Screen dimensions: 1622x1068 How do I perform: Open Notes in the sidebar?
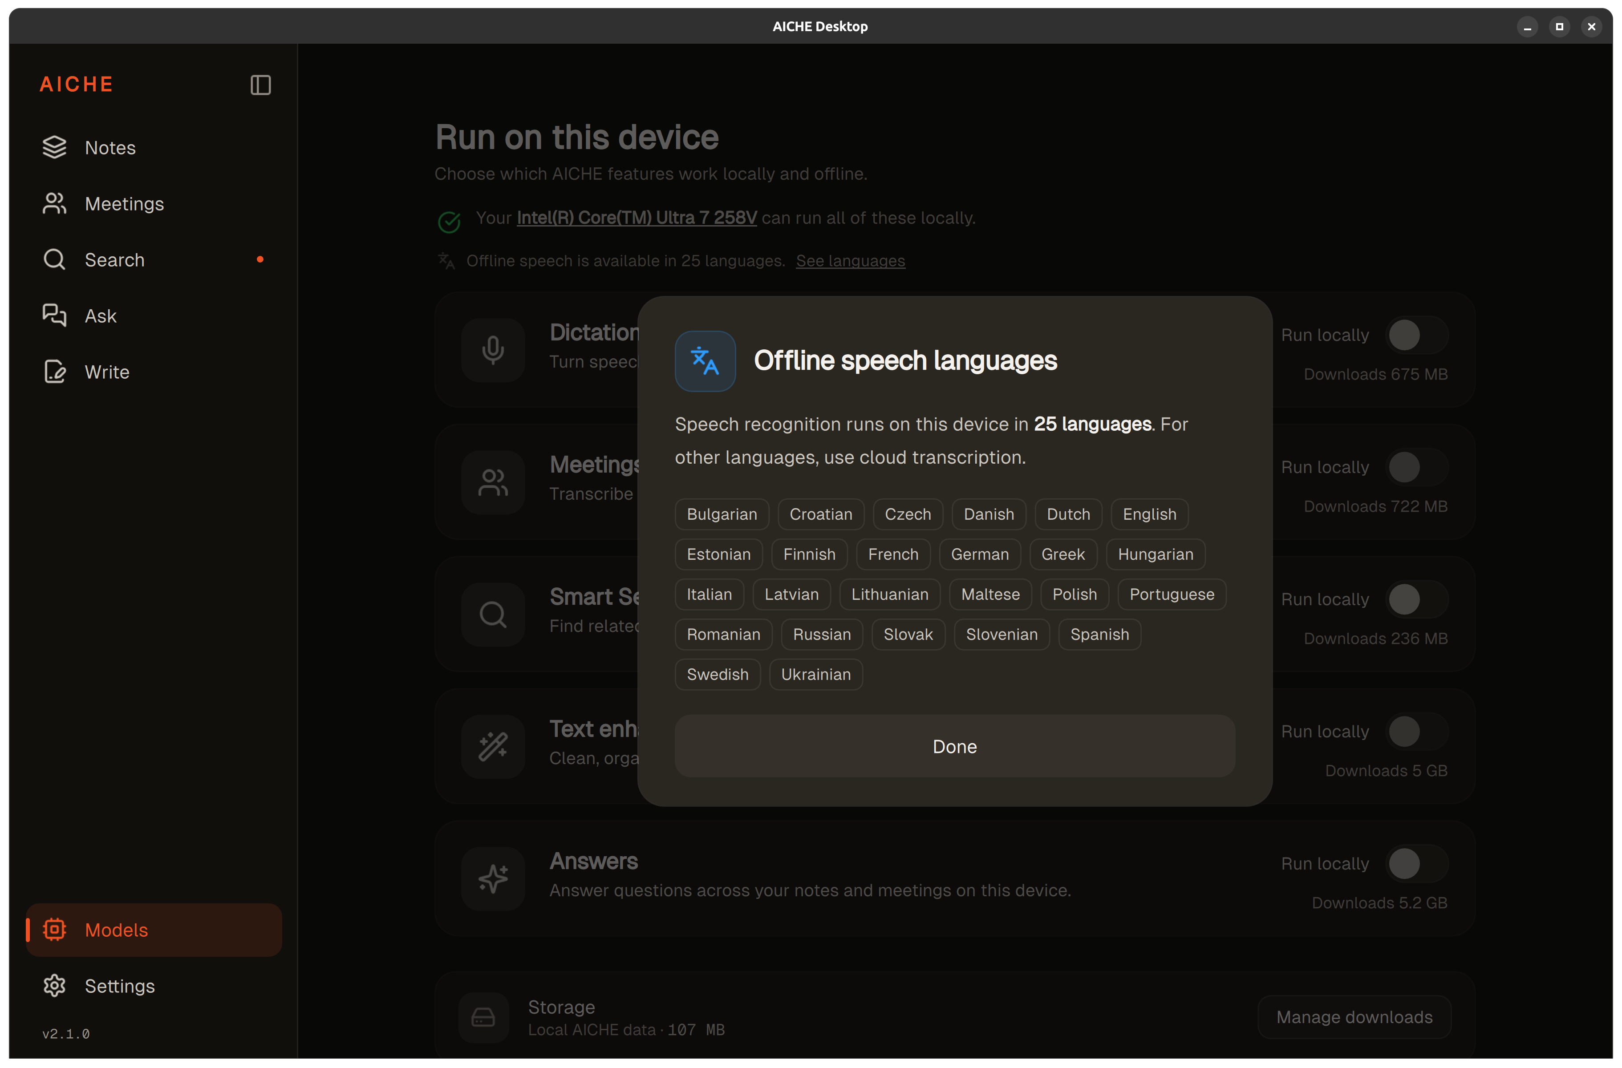click(x=154, y=148)
